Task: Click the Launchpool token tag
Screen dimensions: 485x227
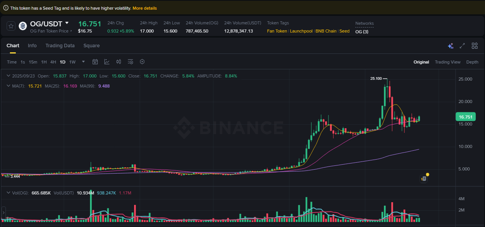Action: point(301,31)
